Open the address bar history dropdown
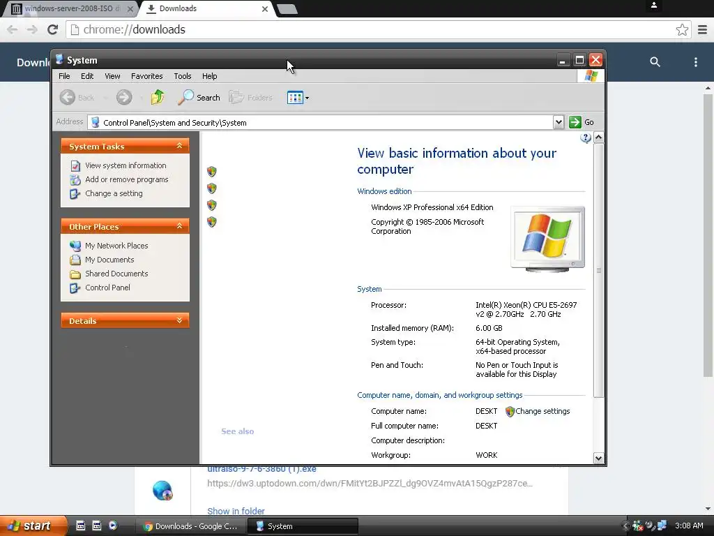 pyautogui.click(x=559, y=122)
